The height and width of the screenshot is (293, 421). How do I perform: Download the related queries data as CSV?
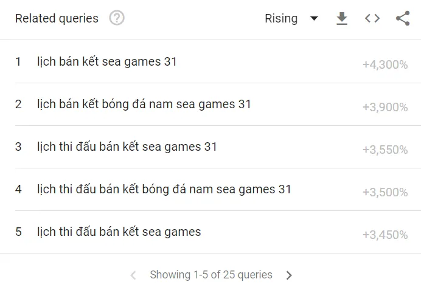(x=342, y=19)
